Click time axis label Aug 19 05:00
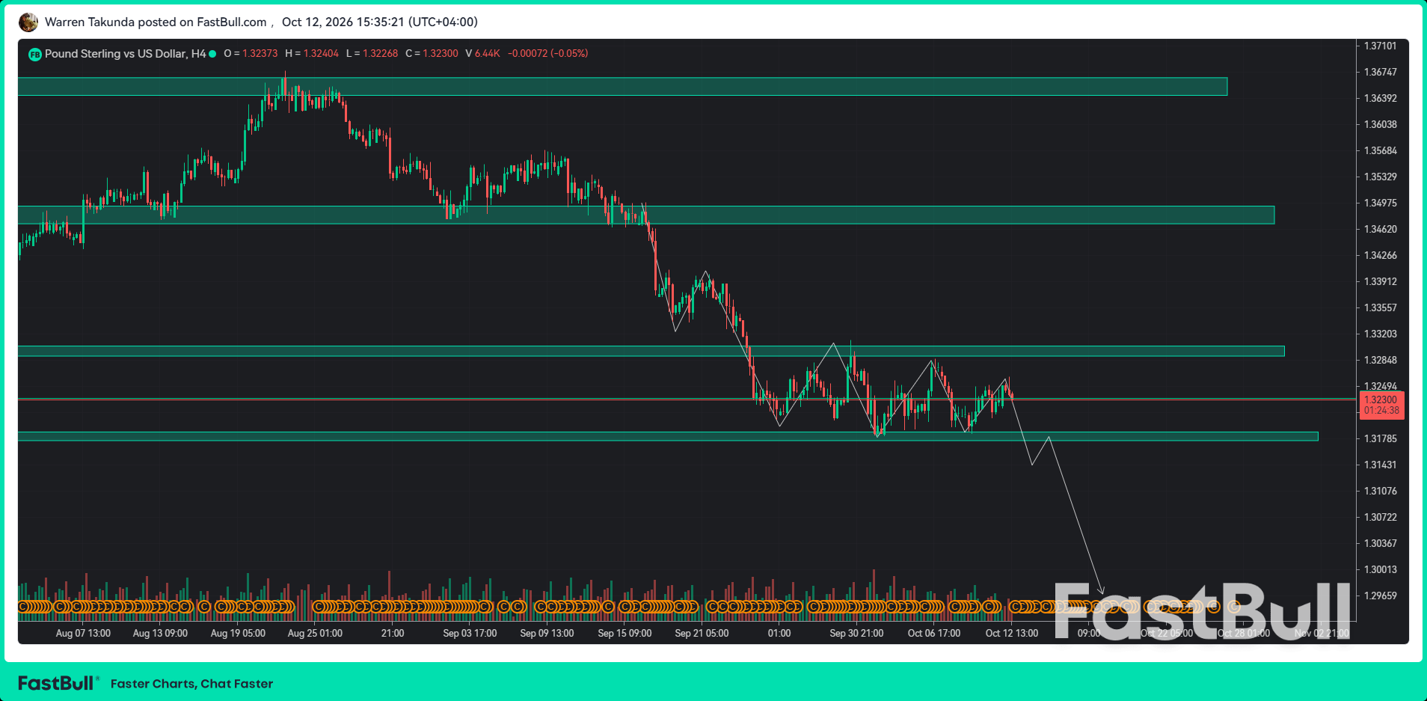 click(x=238, y=634)
